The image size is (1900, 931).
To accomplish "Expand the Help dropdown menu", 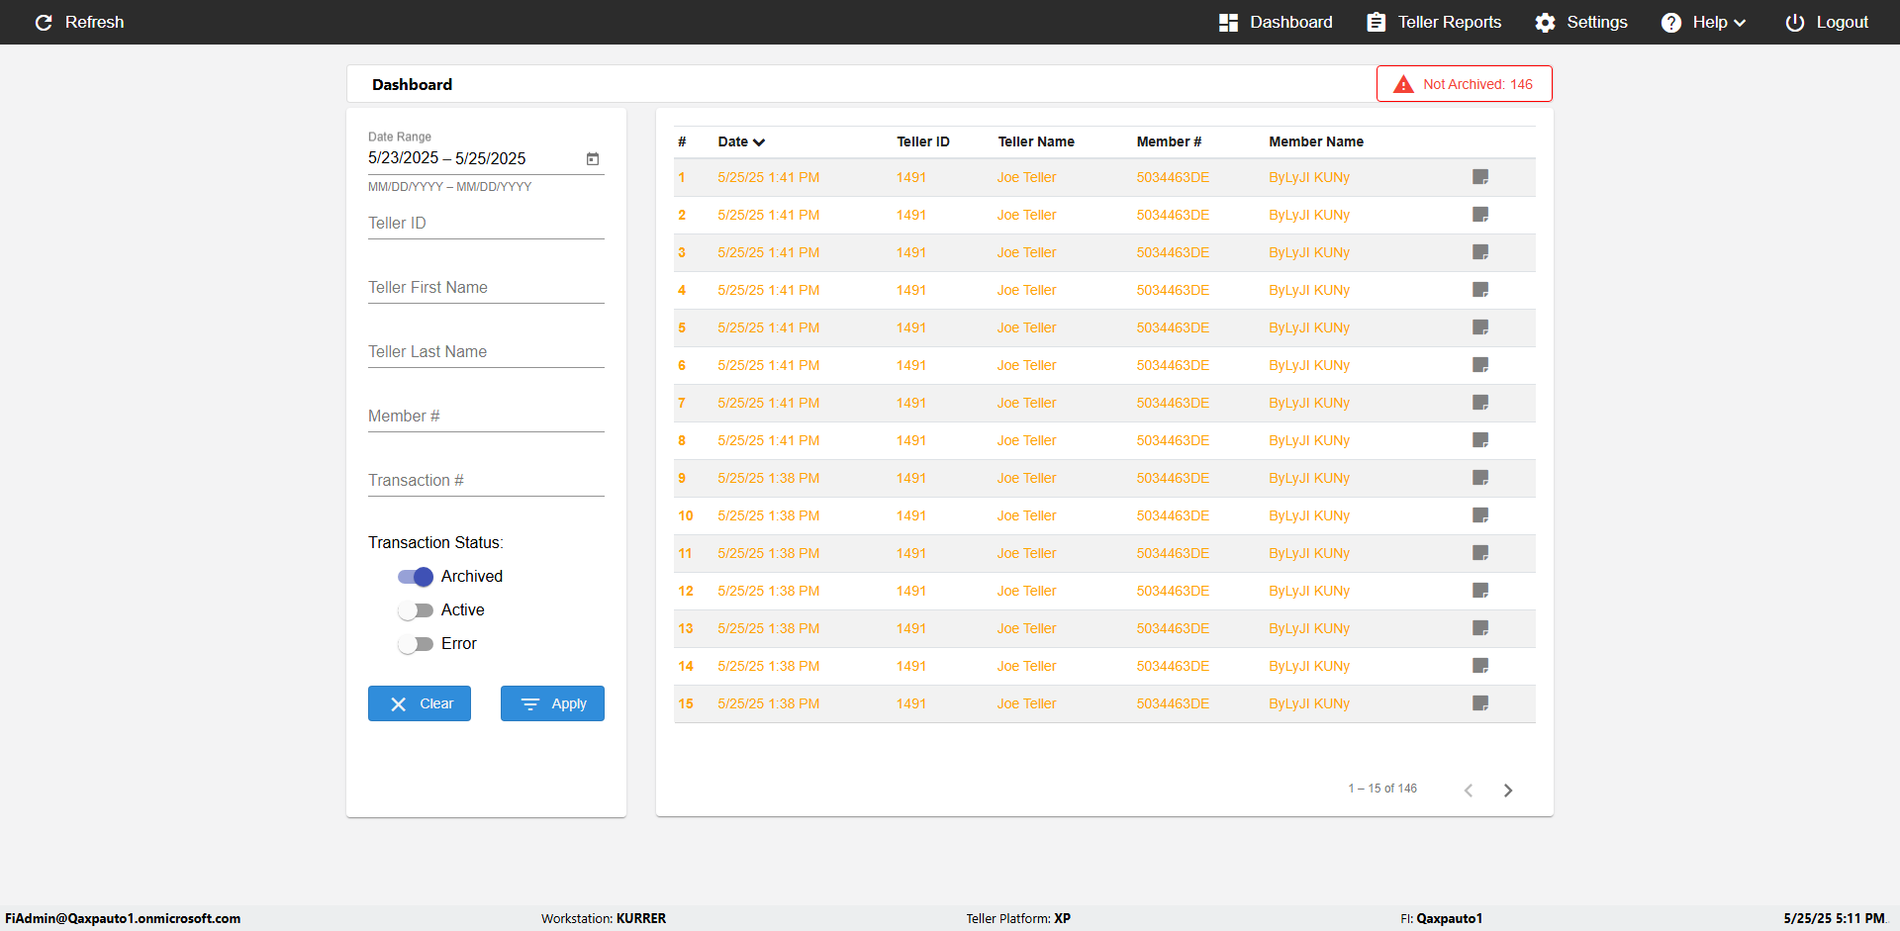I will coord(1703,22).
